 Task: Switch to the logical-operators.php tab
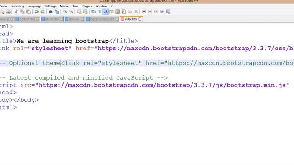point(102,19)
